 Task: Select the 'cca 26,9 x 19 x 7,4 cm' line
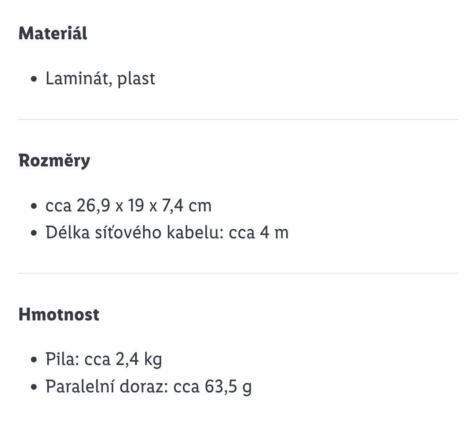(128, 206)
